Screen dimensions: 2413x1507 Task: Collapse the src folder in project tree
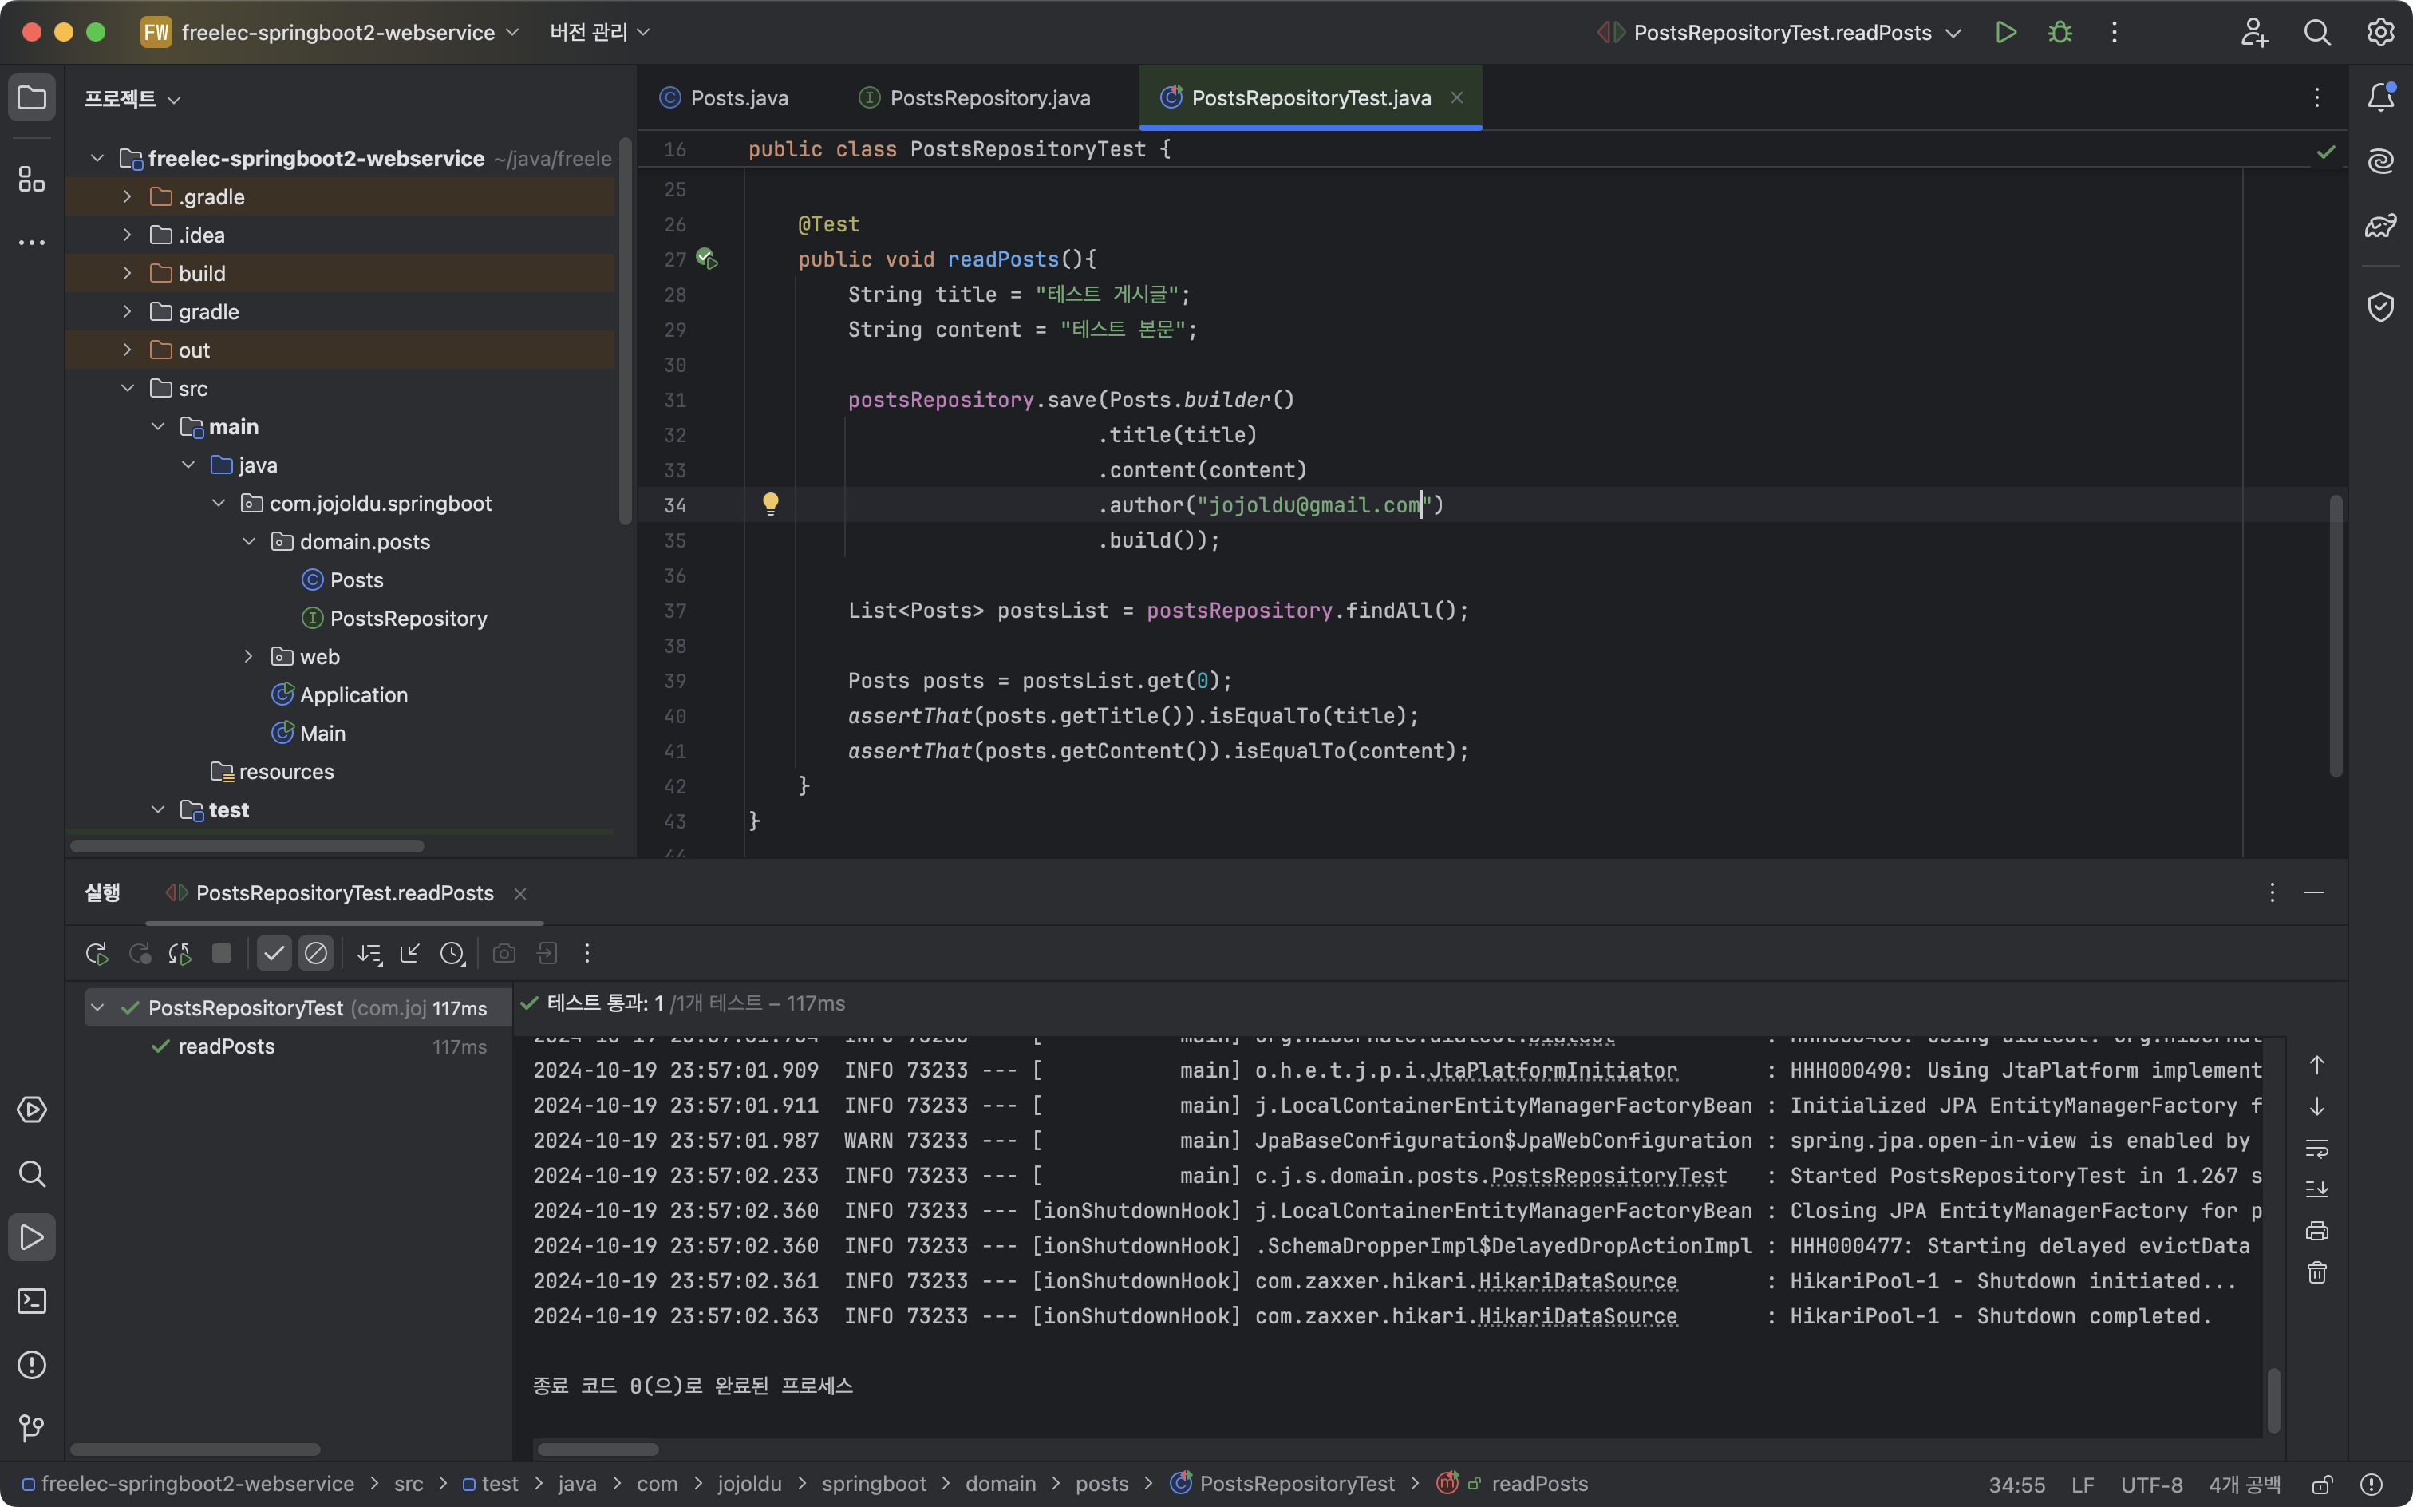128,389
